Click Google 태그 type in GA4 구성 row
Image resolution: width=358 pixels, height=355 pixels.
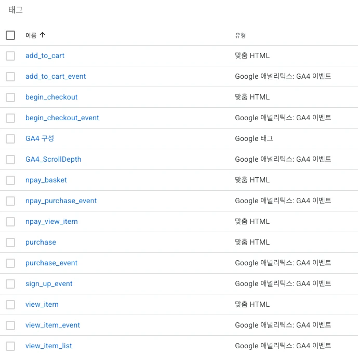(254, 138)
